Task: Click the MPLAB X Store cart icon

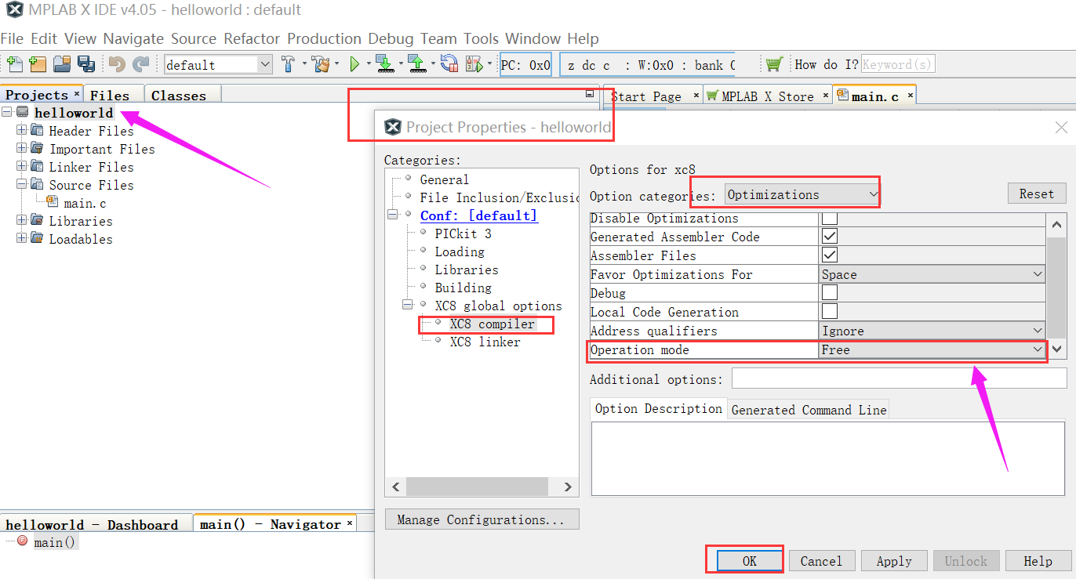Action: tap(774, 64)
